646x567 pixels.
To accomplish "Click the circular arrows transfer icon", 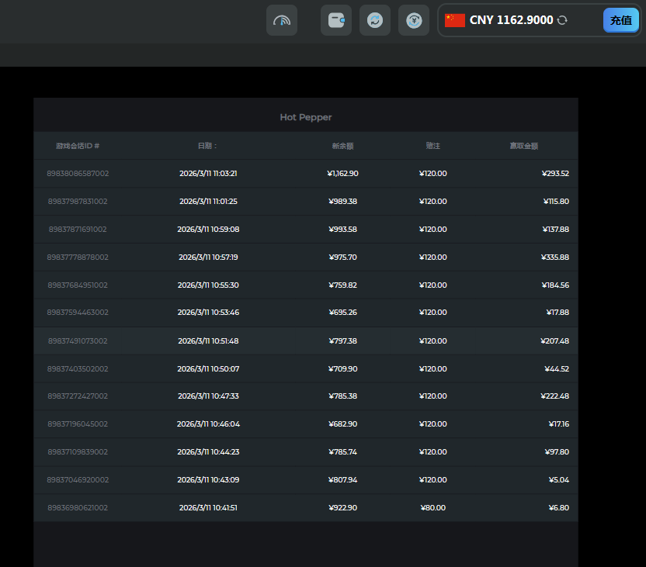I will 375,20.
